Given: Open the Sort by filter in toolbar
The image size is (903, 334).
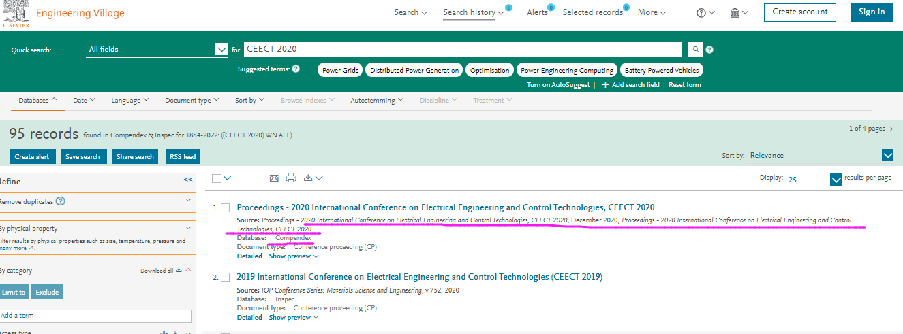Looking at the screenshot, I should pos(250,101).
